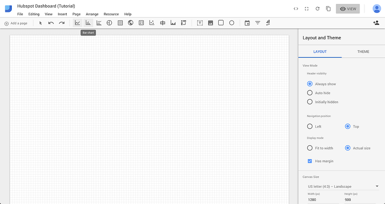Make a copy of this report
The image size is (385, 204).
328,9
